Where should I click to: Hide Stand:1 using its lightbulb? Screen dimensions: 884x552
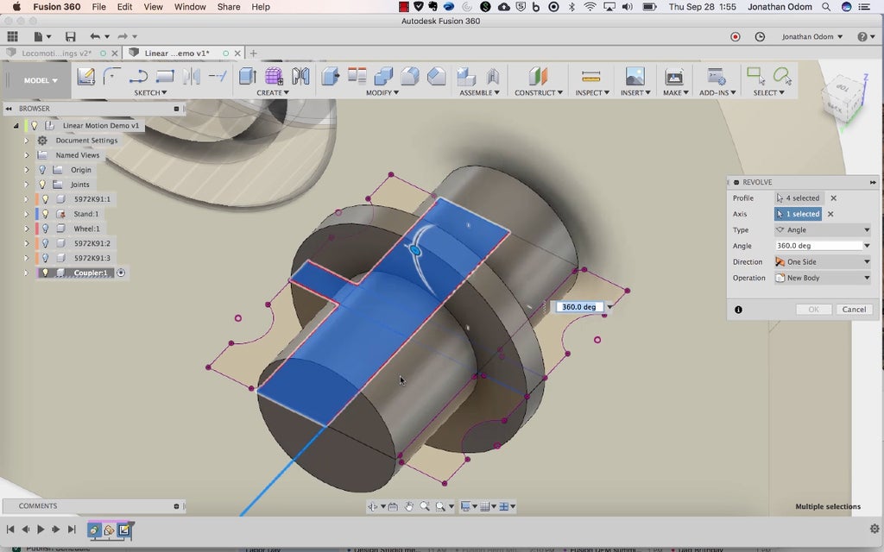[x=46, y=214]
